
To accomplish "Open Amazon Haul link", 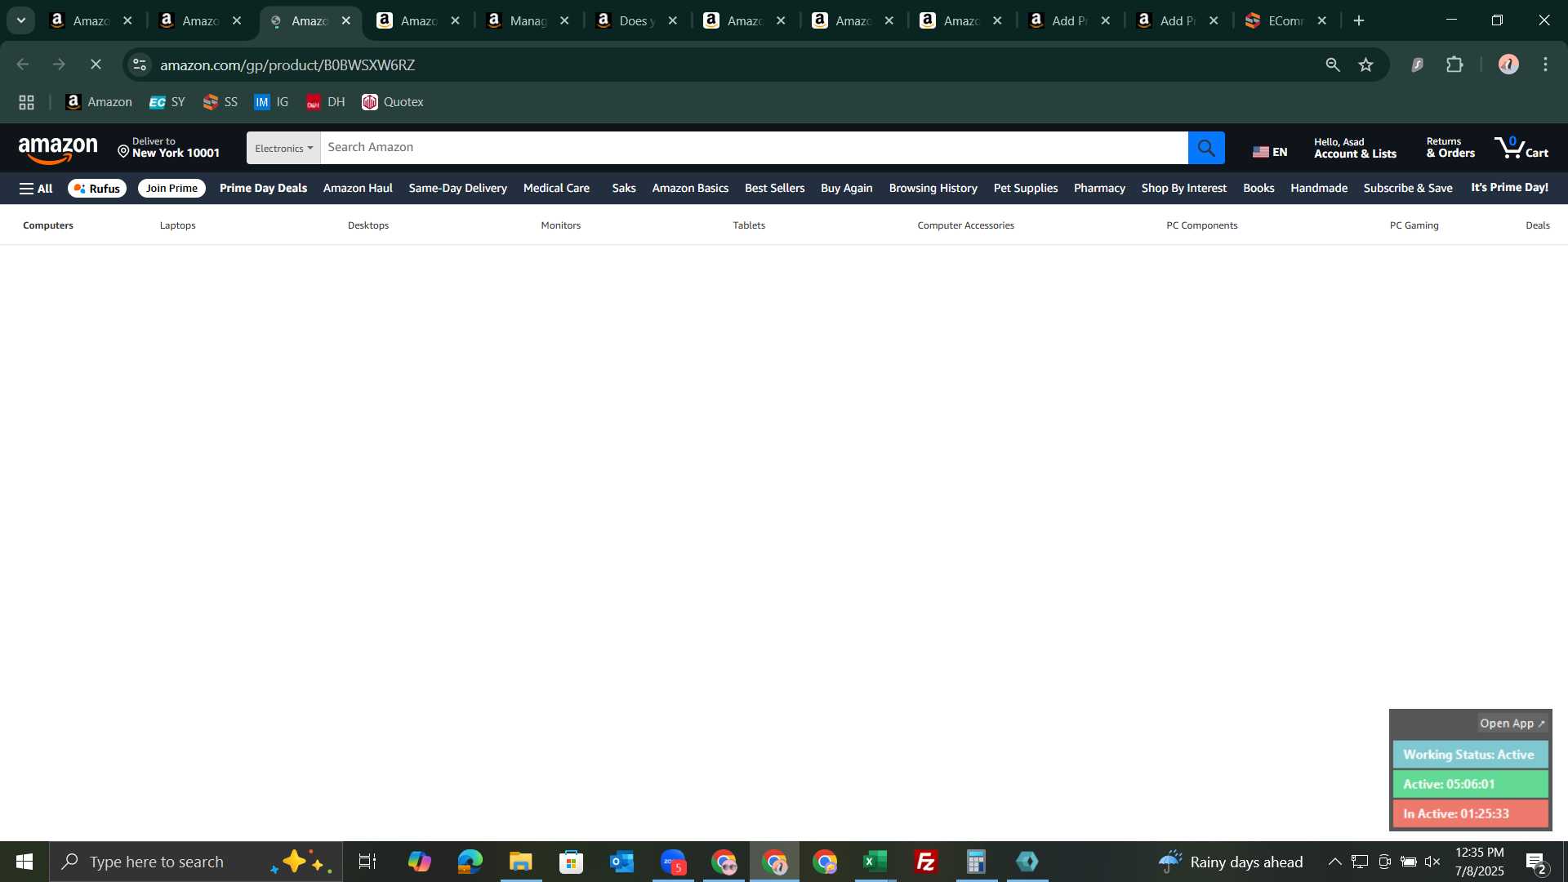I will pos(358,188).
